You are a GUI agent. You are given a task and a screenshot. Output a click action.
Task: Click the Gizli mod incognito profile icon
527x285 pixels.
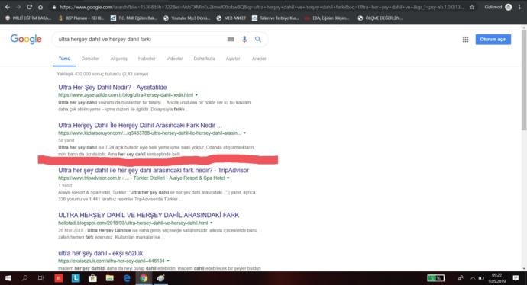509,7
